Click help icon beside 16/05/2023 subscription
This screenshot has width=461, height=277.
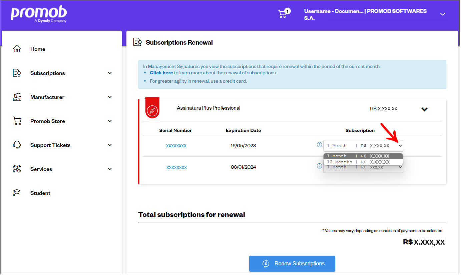[x=319, y=145]
